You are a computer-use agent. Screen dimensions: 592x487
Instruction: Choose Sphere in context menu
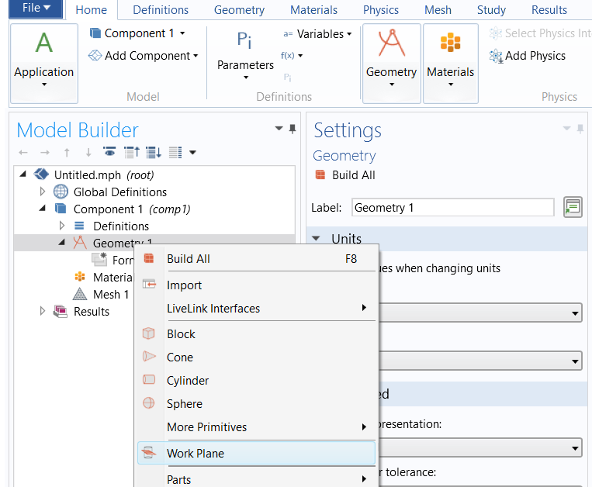pyautogui.click(x=257, y=403)
